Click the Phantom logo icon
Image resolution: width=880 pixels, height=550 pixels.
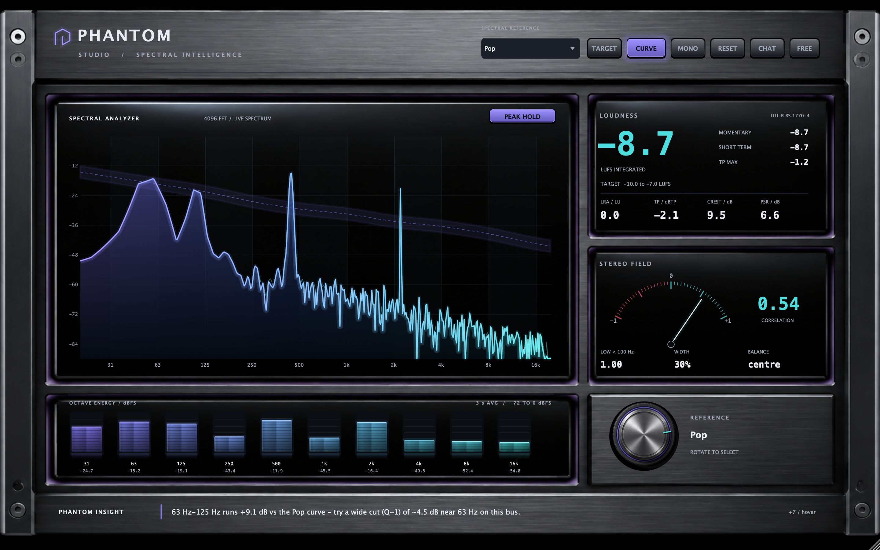click(62, 37)
